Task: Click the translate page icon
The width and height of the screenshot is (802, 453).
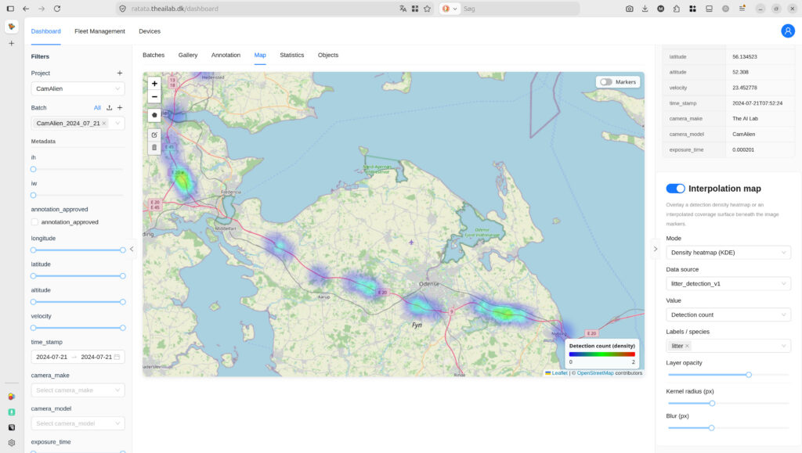Action: pos(403,9)
